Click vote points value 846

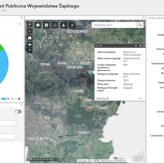125,65
